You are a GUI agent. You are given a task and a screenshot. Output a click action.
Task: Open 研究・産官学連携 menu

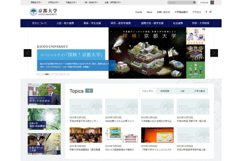121,23
